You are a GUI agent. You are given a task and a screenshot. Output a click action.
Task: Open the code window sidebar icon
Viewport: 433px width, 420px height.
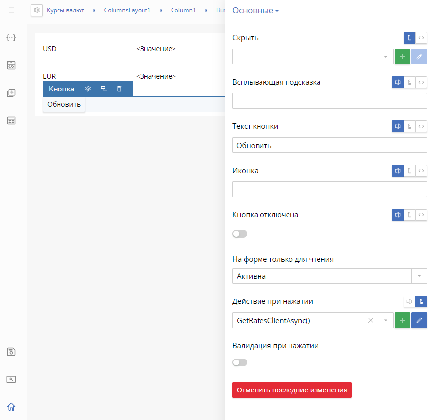coord(11,65)
